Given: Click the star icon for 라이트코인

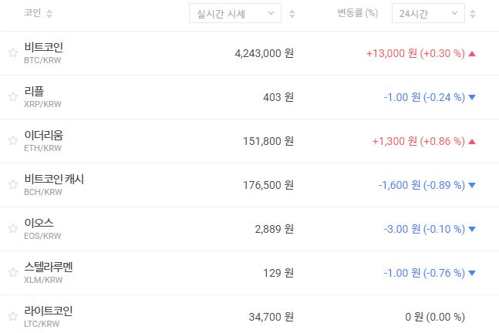Looking at the screenshot, I should (x=12, y=317).
